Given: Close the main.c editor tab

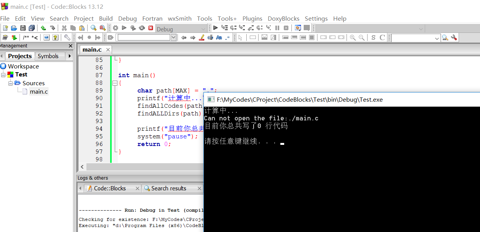Looking at the screenshot, I should pyautogui.click(x=108, y=50).
